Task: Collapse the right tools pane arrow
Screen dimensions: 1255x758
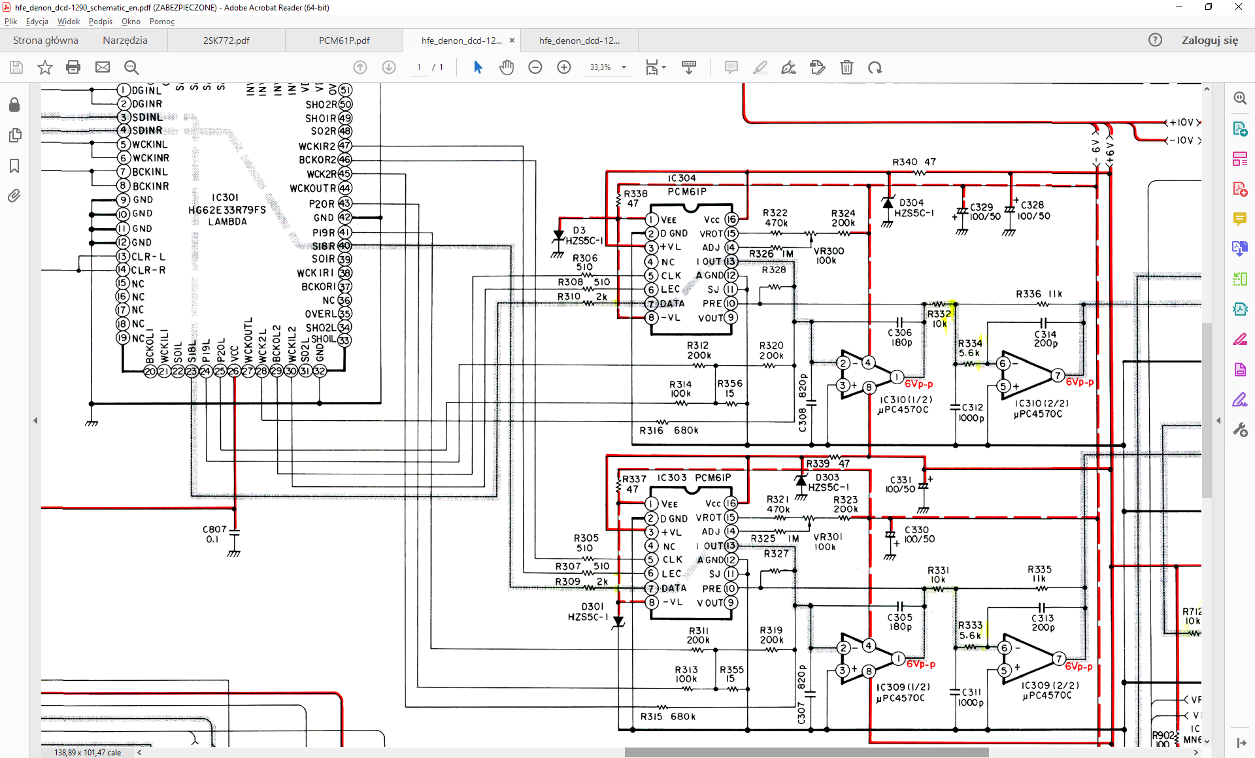Action: pyautogui.click(x=1218, y=421)
